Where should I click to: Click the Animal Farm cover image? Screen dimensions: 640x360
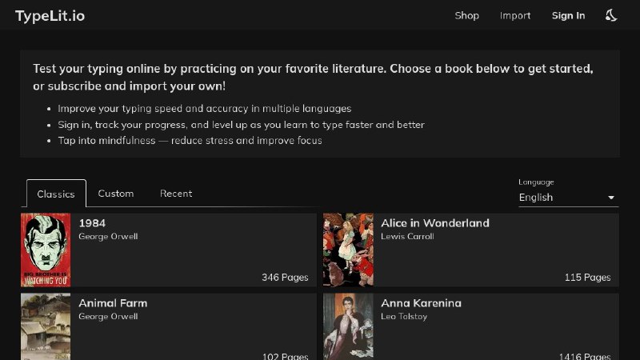tap(45, 326)
